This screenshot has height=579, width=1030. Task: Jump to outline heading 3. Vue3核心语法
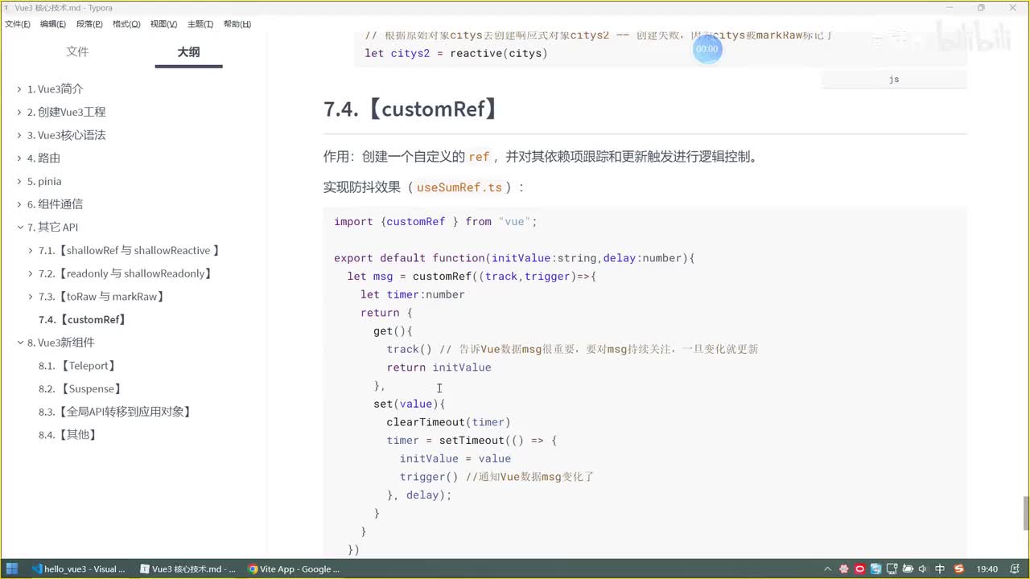click(x=66, y=135)
